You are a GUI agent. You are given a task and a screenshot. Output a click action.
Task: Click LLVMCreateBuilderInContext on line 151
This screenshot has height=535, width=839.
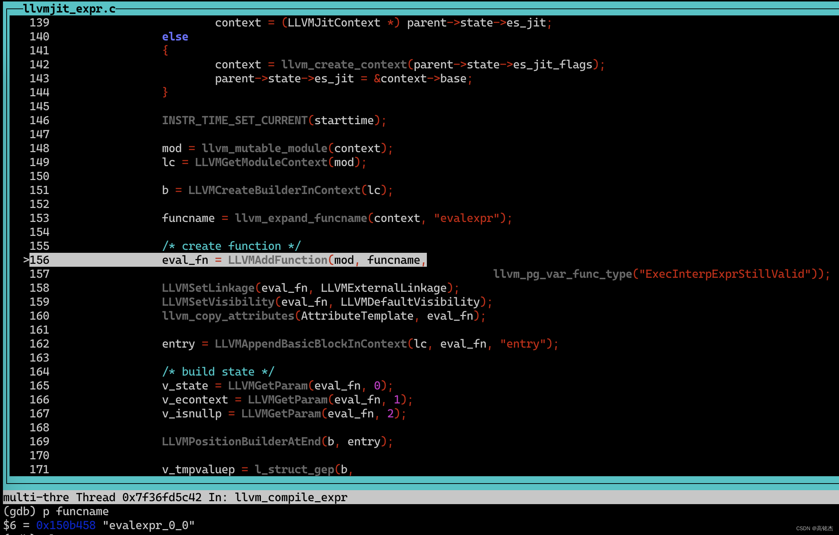(x=275, y=190)
